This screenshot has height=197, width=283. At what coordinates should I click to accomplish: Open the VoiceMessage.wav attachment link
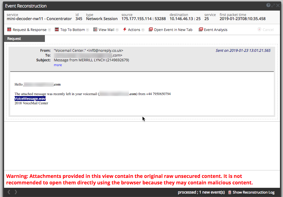click(30, 98)
